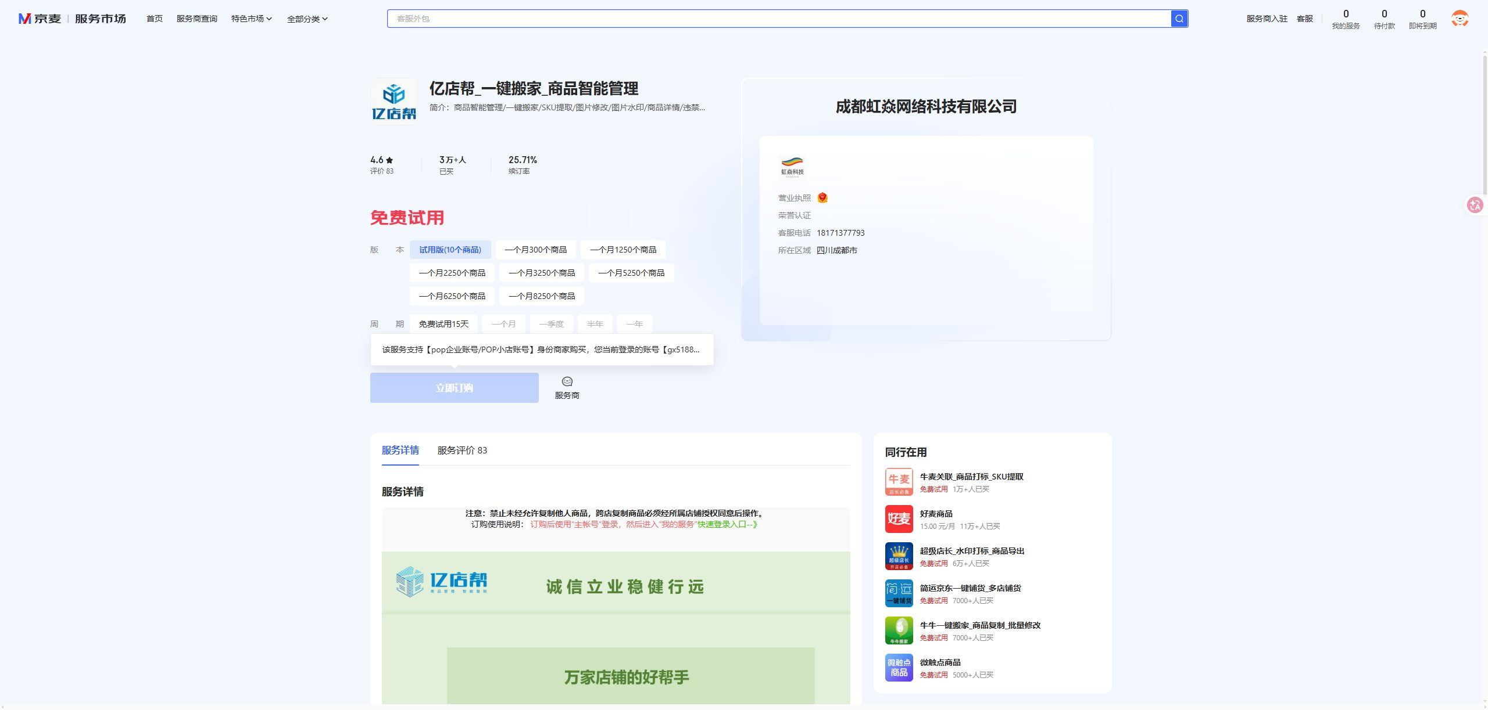The image size is (1488, 710).
Task: Select version 一个月300个商品
Action: 535,250
